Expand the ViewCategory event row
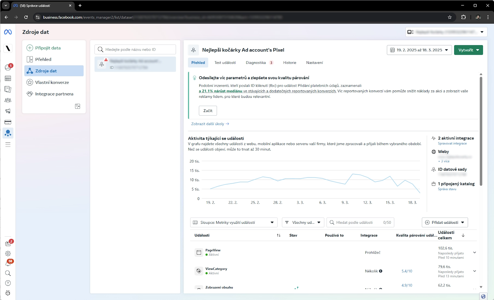 tap(475, 271)
